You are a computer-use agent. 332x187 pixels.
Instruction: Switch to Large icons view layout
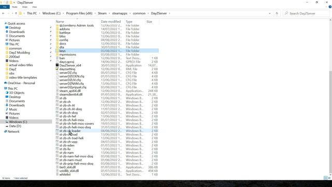coord(329,178)
